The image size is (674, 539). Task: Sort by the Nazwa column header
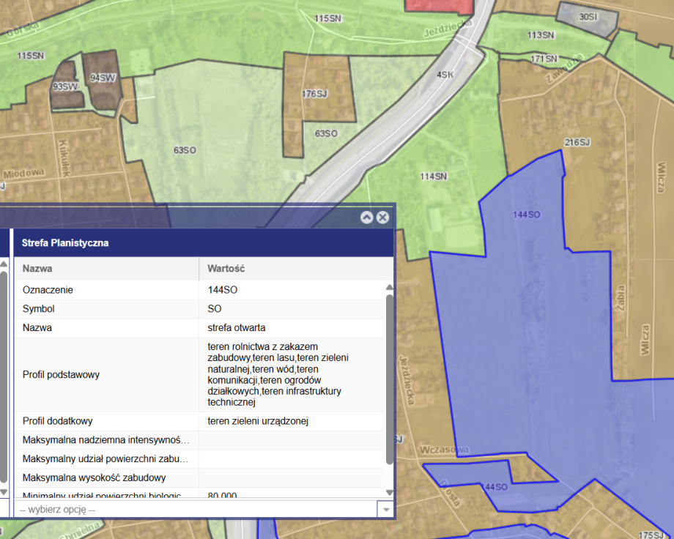[106, 269]
